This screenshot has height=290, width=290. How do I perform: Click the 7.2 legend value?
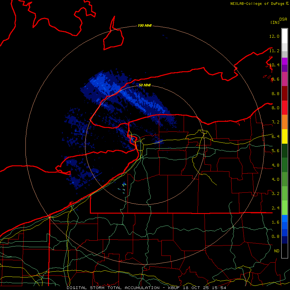point(275,122)
